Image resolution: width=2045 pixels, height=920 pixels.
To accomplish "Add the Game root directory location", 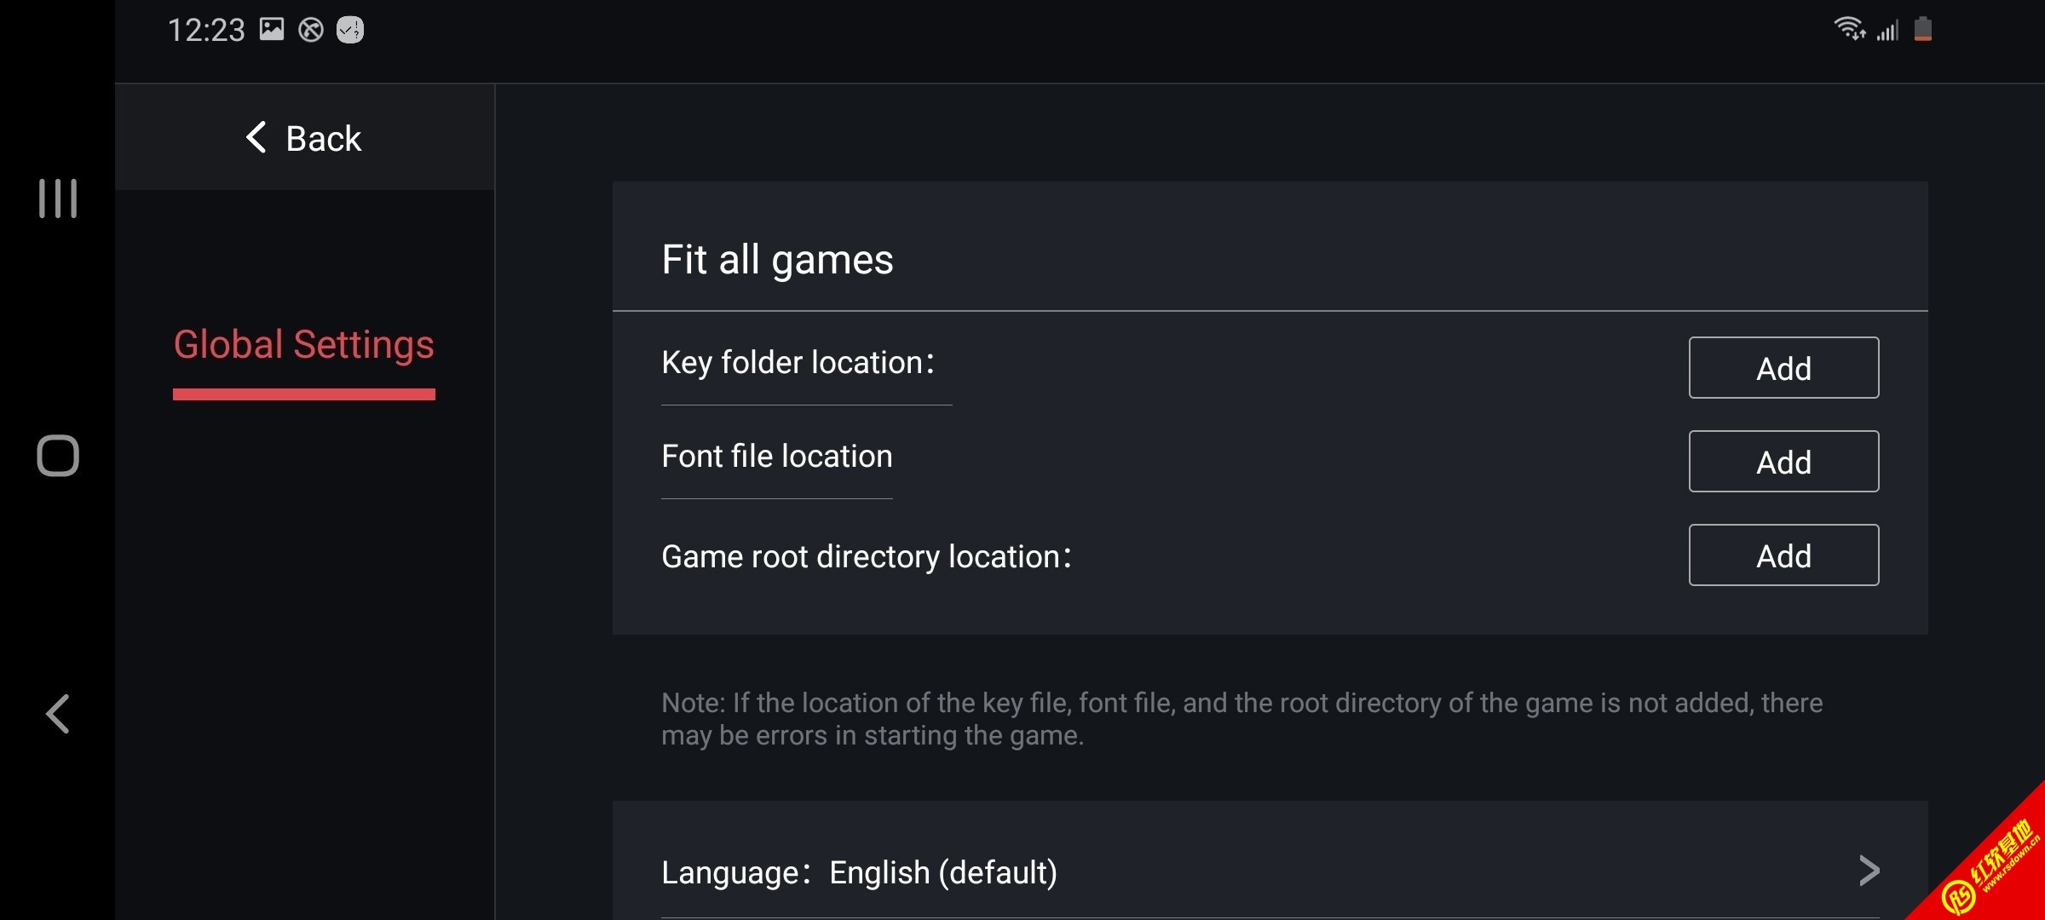I will pos(1783,555).
